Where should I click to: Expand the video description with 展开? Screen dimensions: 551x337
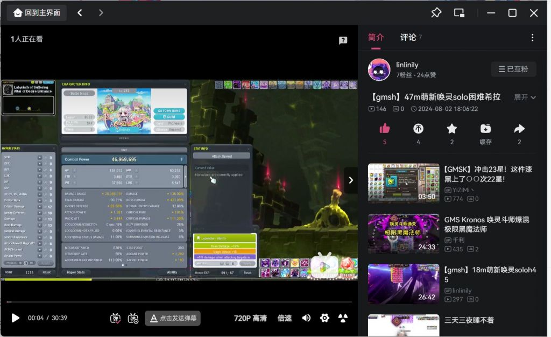[525, 97]
